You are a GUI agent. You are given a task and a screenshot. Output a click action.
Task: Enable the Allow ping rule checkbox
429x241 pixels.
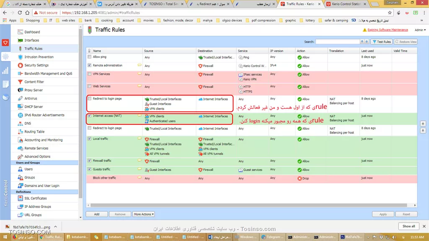(x=90, y=57)
